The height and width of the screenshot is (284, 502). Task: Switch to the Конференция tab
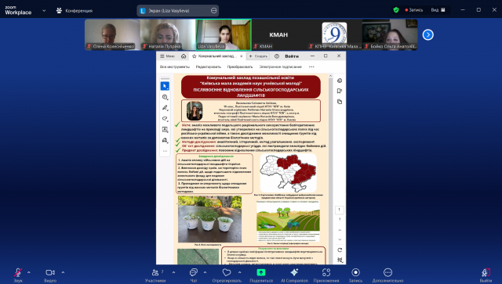pyautogui.click(x=75, y=10)
